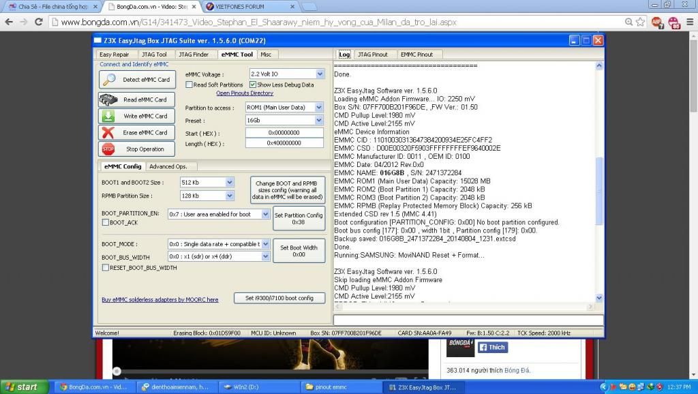Click the Length (HEX) input field
The height and width of the screenshot is (394, 698).
(x=284, y=143)
